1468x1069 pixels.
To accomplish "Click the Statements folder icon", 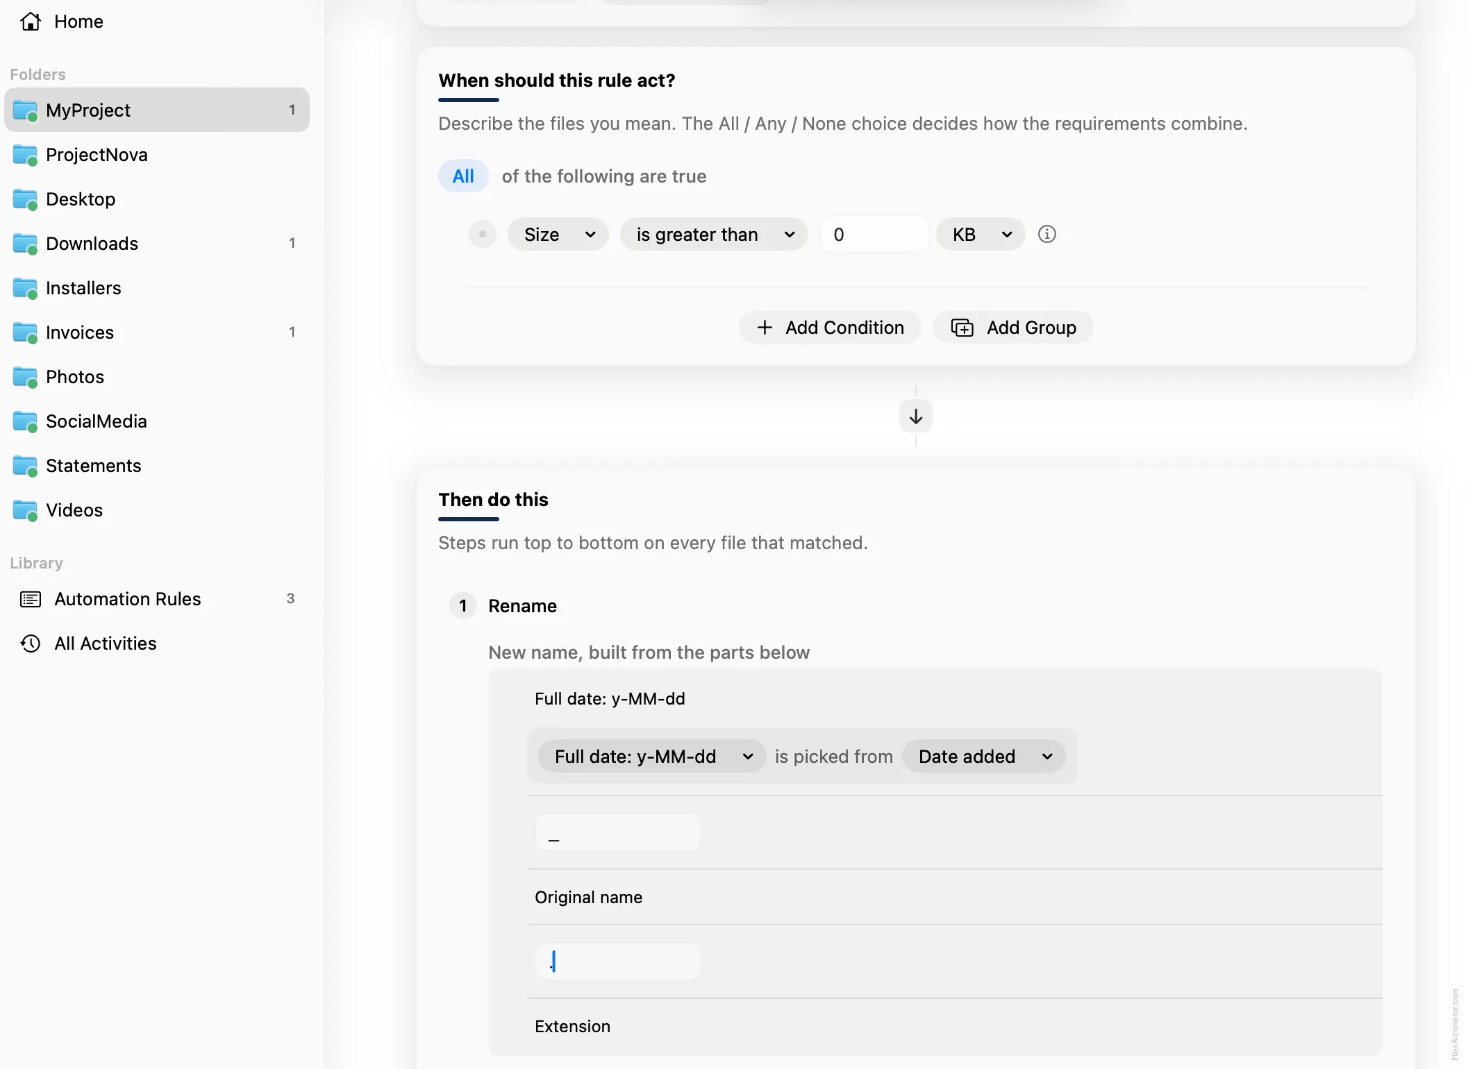I will 25,466.
